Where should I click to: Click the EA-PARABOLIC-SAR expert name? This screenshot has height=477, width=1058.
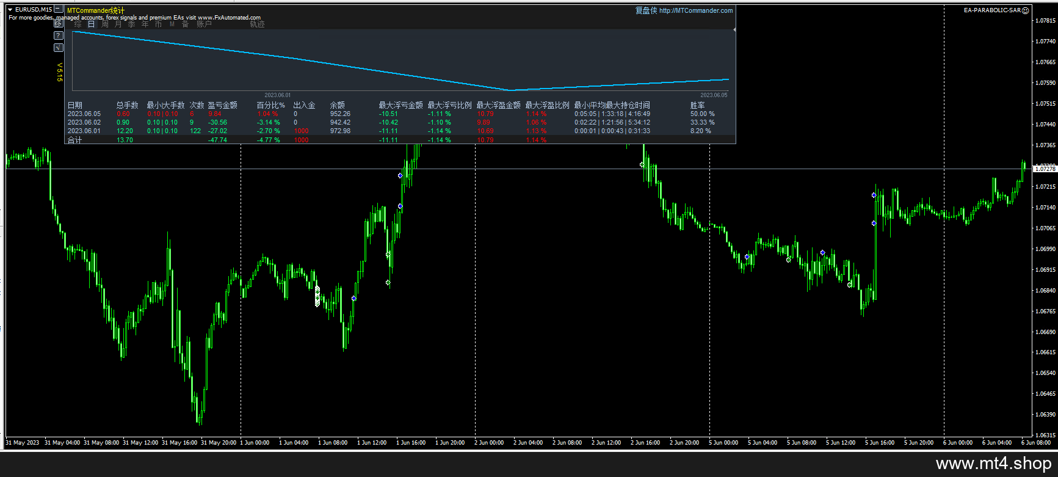992,10
